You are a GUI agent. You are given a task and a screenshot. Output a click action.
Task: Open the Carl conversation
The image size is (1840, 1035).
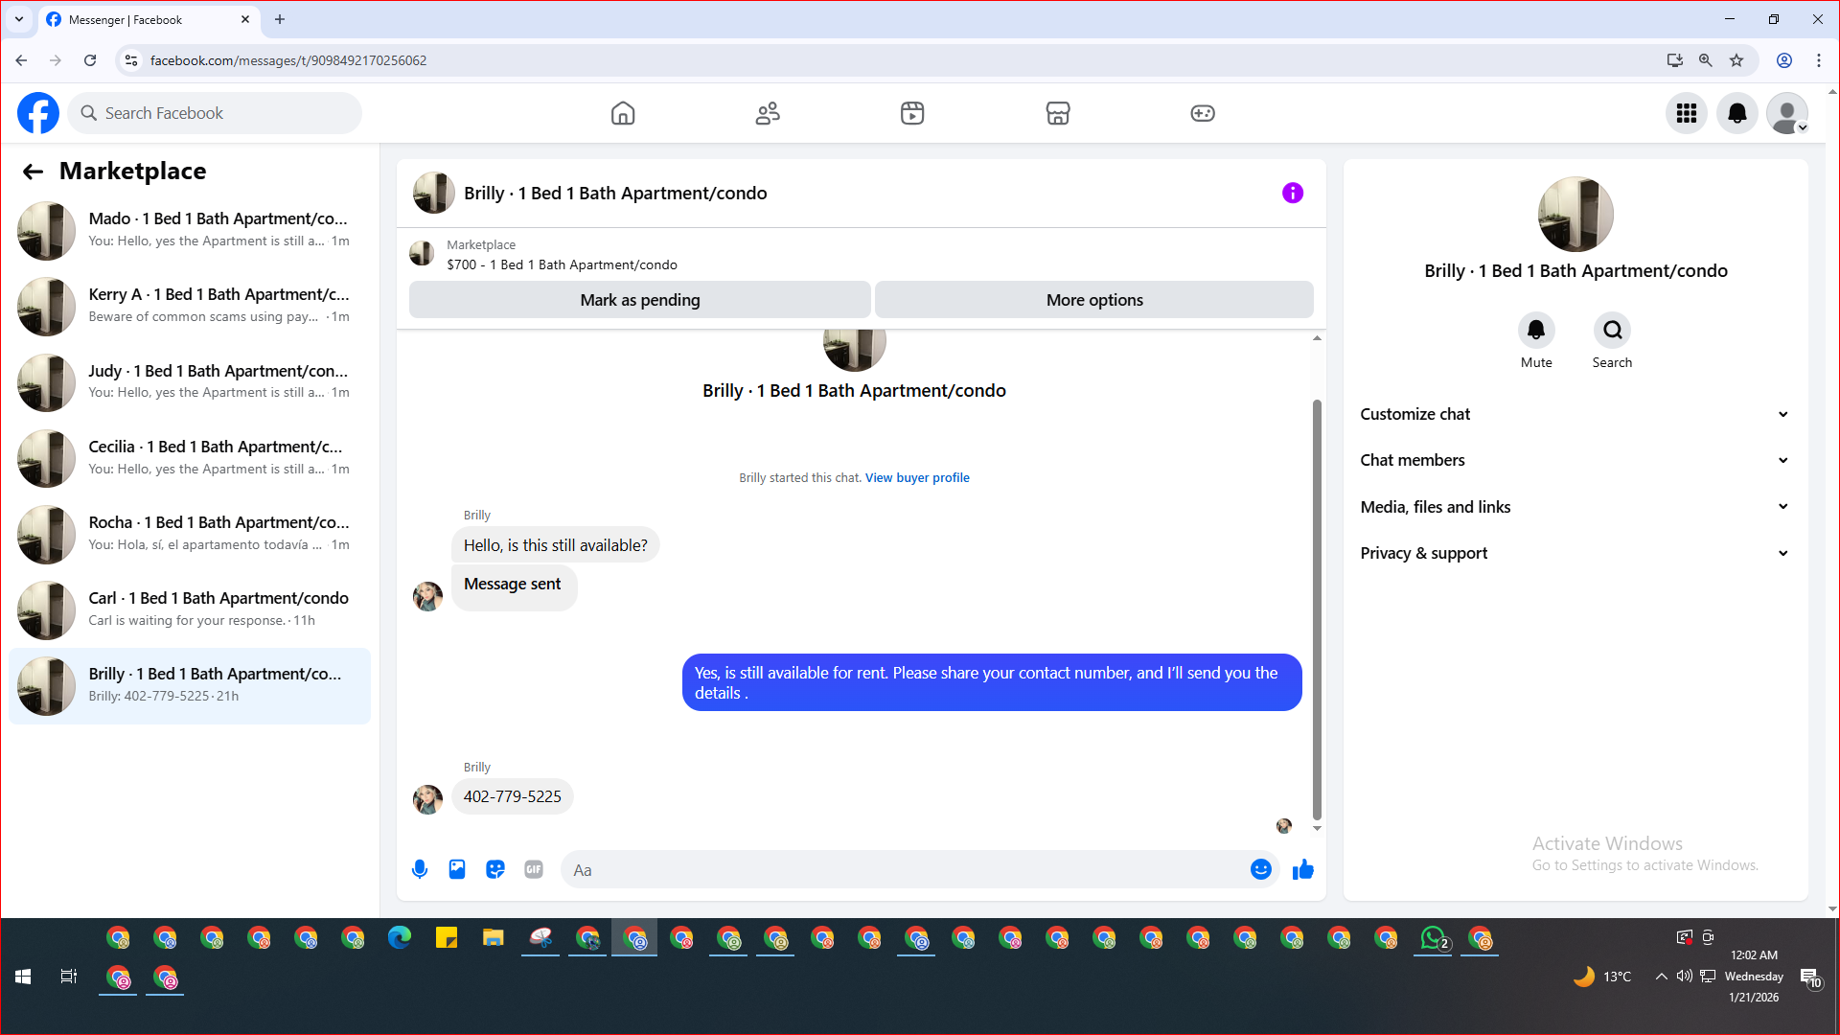click(190, 609)
